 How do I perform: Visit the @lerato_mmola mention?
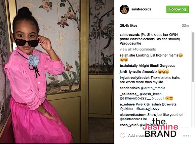tap(153, 88)
